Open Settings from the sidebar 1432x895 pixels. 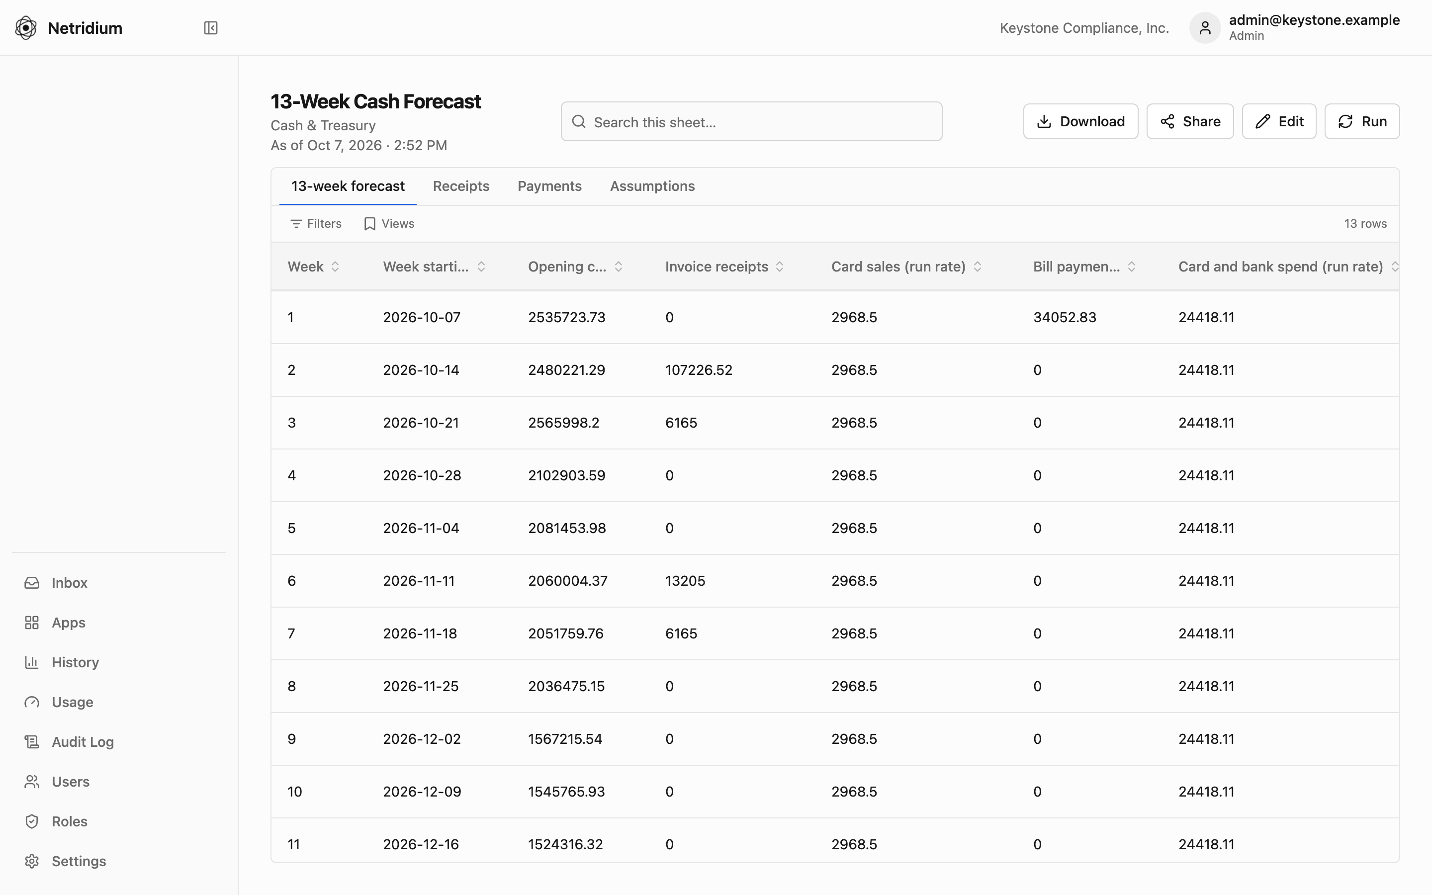point(118,861)
